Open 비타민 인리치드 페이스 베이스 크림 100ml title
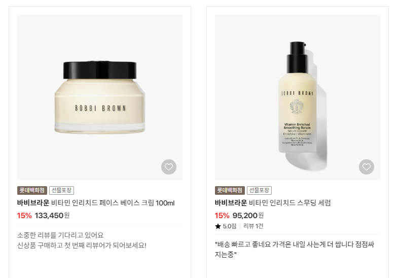Viewport: 400px width, 278px height. click(x=113, y=203)
